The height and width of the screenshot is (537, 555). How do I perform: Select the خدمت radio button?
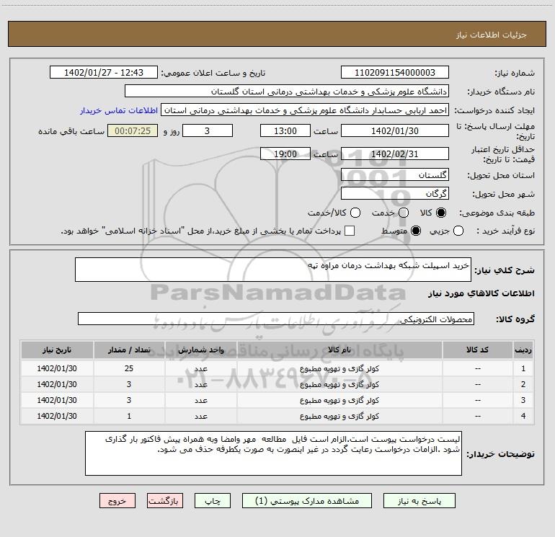[x=404, y=213]
